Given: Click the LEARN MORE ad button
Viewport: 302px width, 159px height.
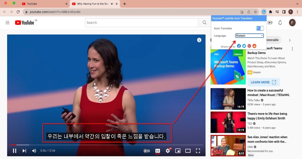Looking at the screenshot, I should (x=263, y=82).
